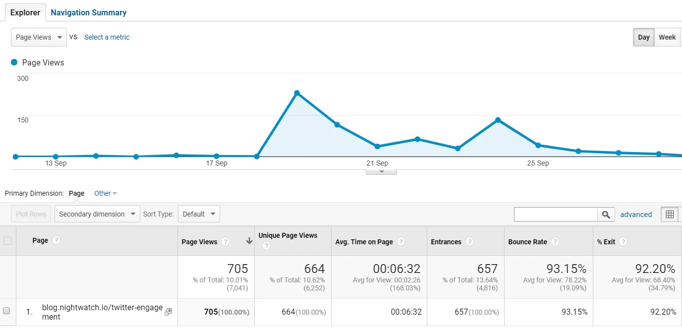This screenshot has width=682, height=330.
Task: Click the search magnifier icon
Action: click(x=606, y=215)
